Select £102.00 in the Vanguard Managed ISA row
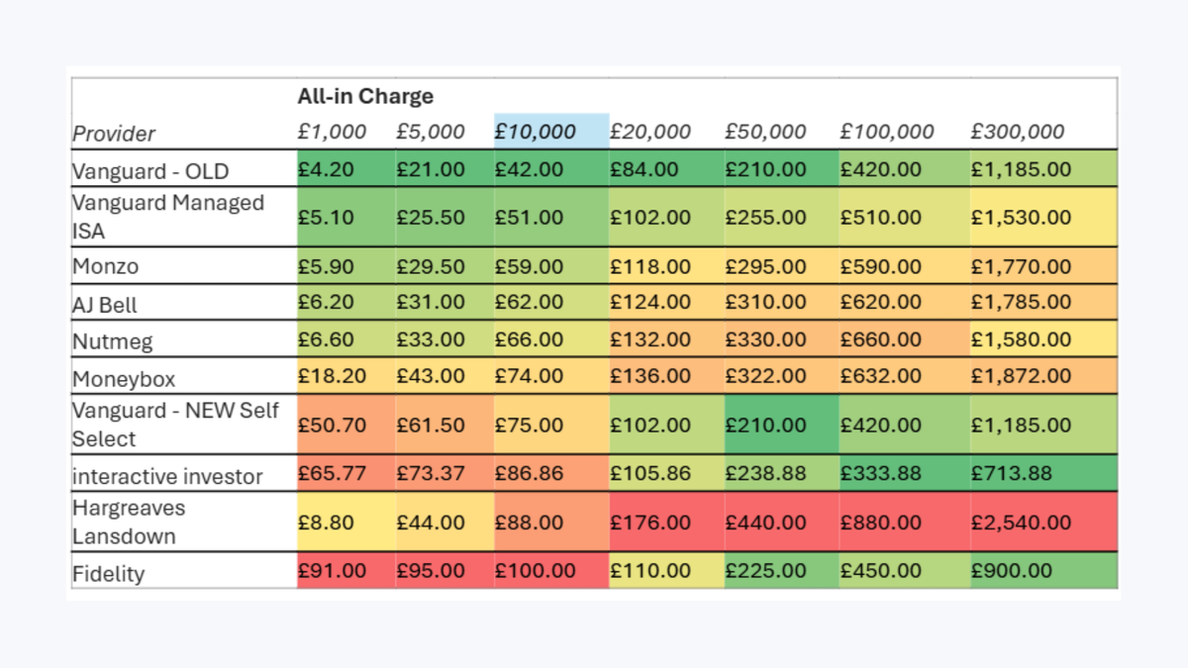Screen dimensions: 1188x668 [666, 218]
